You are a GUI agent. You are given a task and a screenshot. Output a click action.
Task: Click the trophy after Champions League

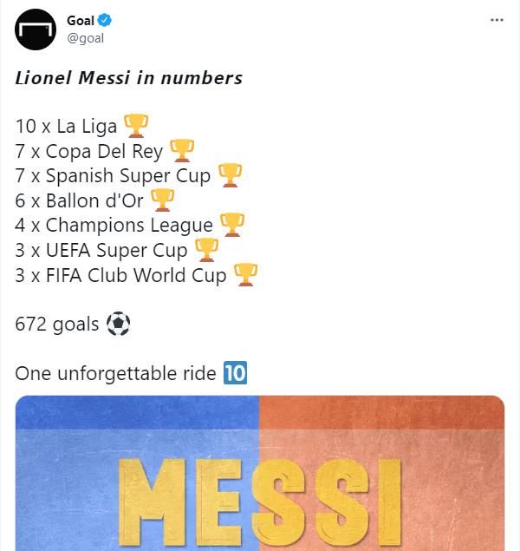point(232,225)
